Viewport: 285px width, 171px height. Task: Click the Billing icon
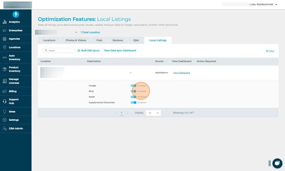pyautogui.click(x=5, y=91)
